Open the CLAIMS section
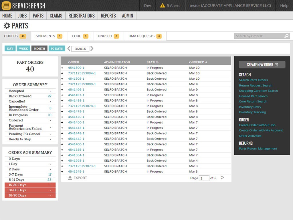 click(x=56, y=16)
